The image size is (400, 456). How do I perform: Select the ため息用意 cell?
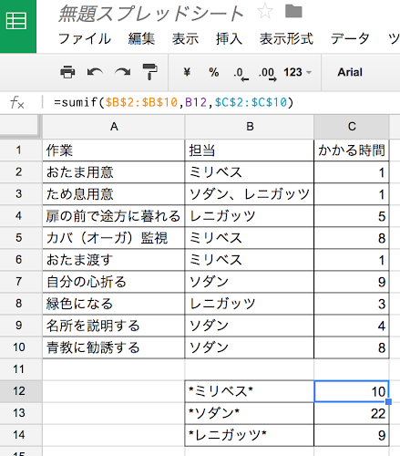[114, 194]
